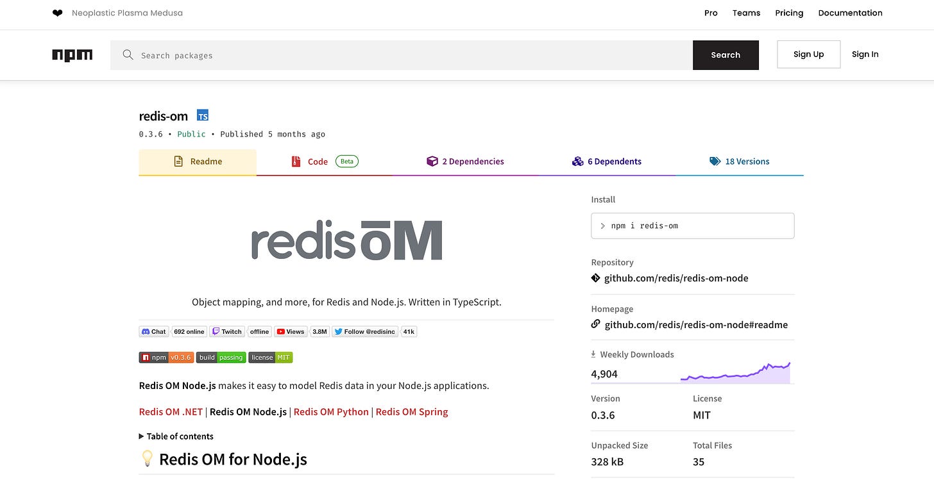The width and height of the screenshot is (934, 480).
Task: Click the 692 online badge
Action: point(189,331)
